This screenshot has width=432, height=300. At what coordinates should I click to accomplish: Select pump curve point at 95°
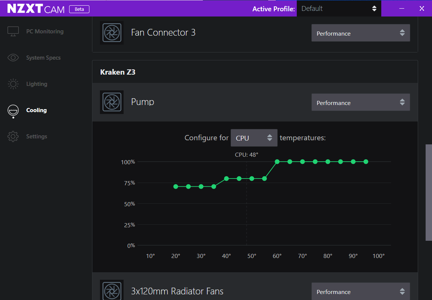366,162
